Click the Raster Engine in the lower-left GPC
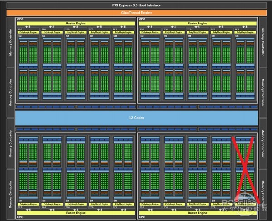This screenshot has height=221, width=272. point(75,212)
